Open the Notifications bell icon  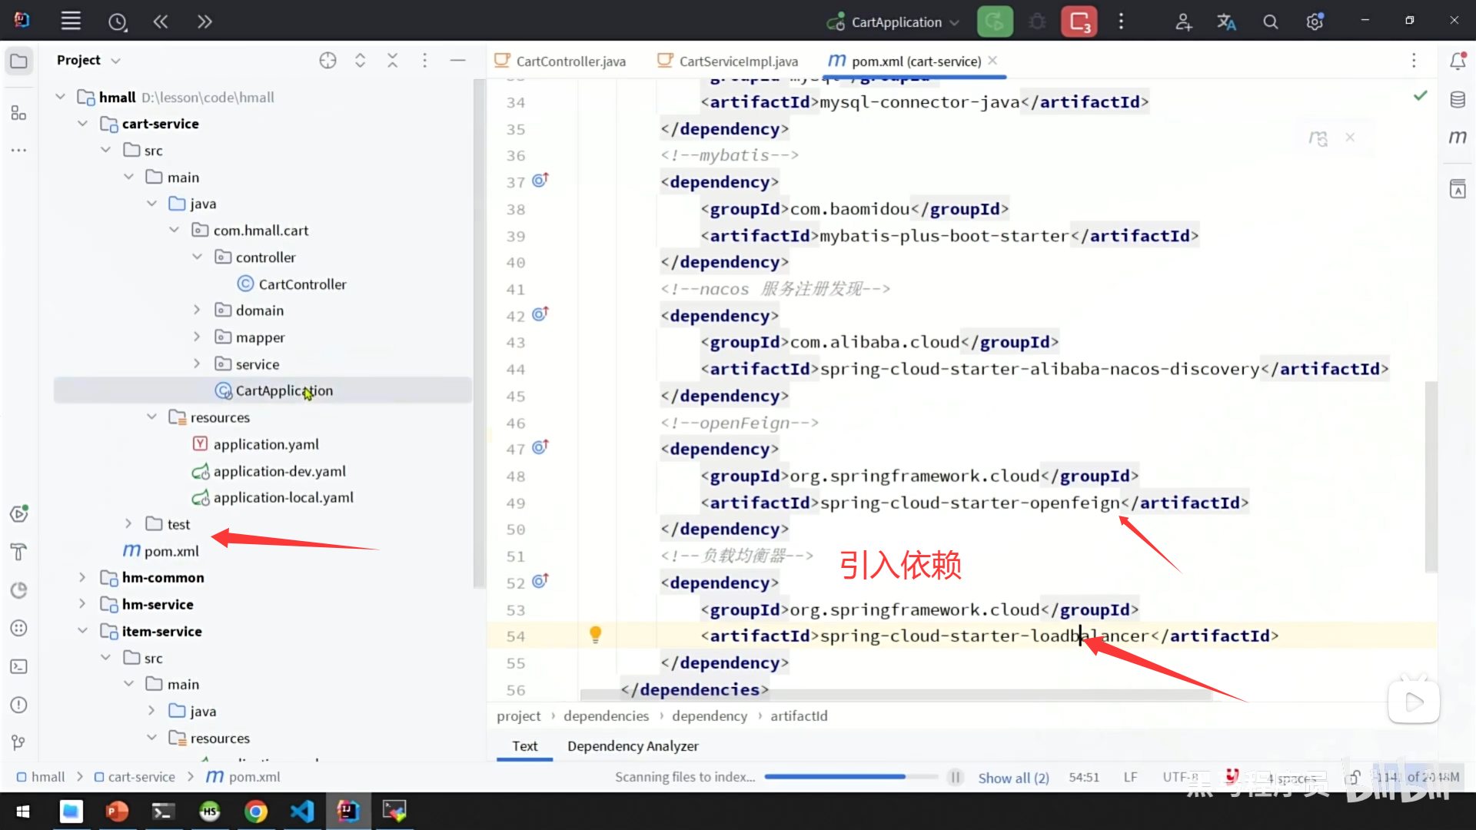[x=1458, y=61]
